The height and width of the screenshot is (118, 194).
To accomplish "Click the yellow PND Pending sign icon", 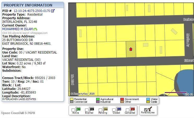I will click(x=105, y=109).
